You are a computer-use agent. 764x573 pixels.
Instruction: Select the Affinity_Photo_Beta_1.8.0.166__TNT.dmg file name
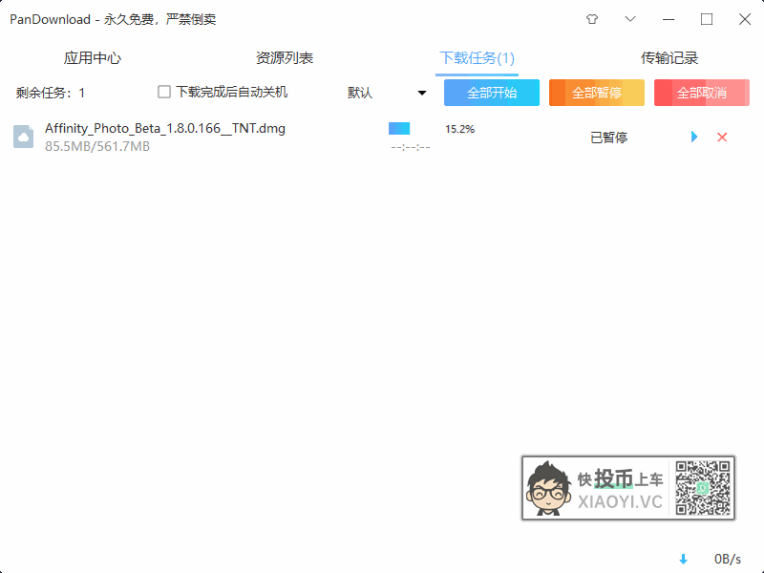165,129
